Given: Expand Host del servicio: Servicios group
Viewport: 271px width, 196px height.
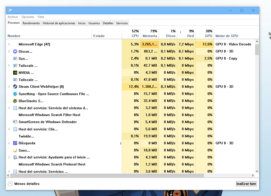Looking at the screenshot, I should coord(9,172).
